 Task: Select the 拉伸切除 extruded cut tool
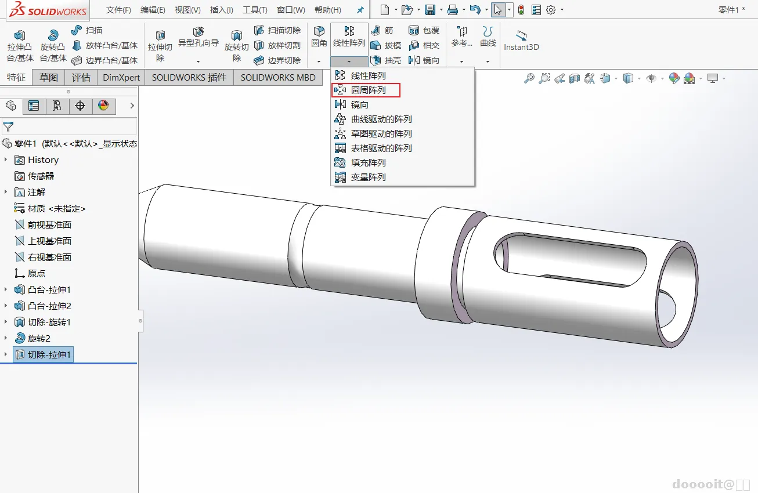pos(160,46)
